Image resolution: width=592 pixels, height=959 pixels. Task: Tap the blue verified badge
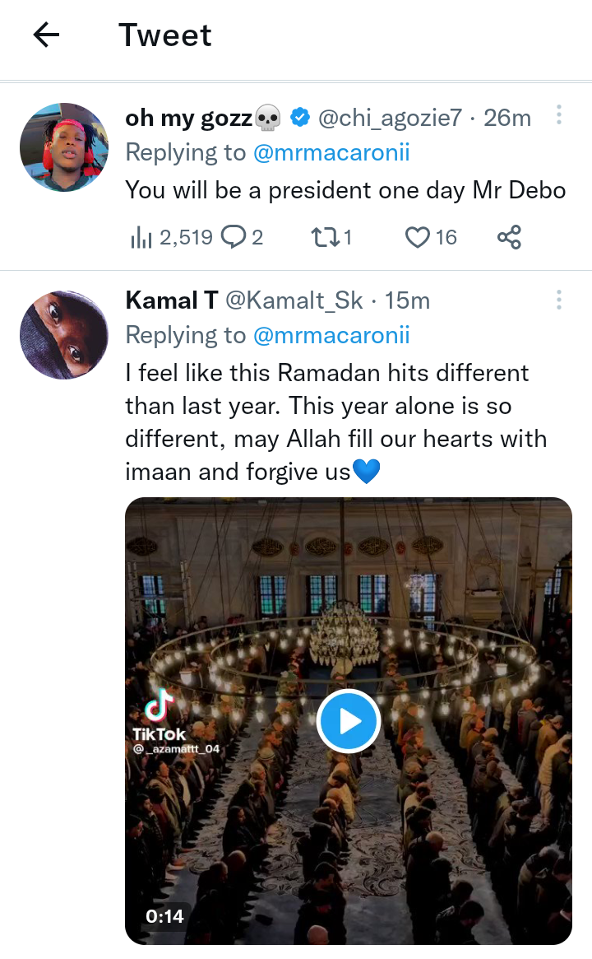tap(300, 119)
